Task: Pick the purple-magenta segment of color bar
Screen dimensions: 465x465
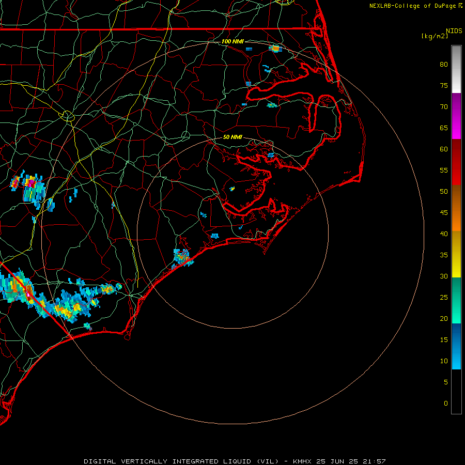Action: [x=456, y=116]
